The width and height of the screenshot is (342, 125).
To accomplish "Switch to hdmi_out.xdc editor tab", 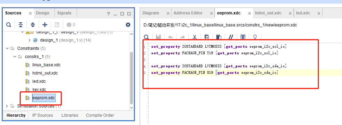I will (268, 13).
